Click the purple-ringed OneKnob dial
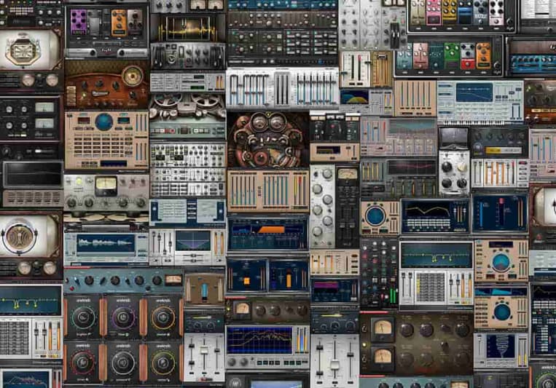Viewport: 556px width, 388px height. click(123, 317)
